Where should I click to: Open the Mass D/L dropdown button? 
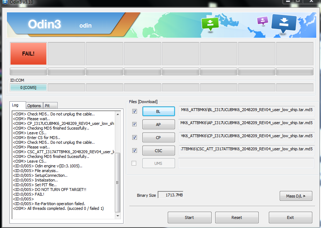(x=296, y=196)
